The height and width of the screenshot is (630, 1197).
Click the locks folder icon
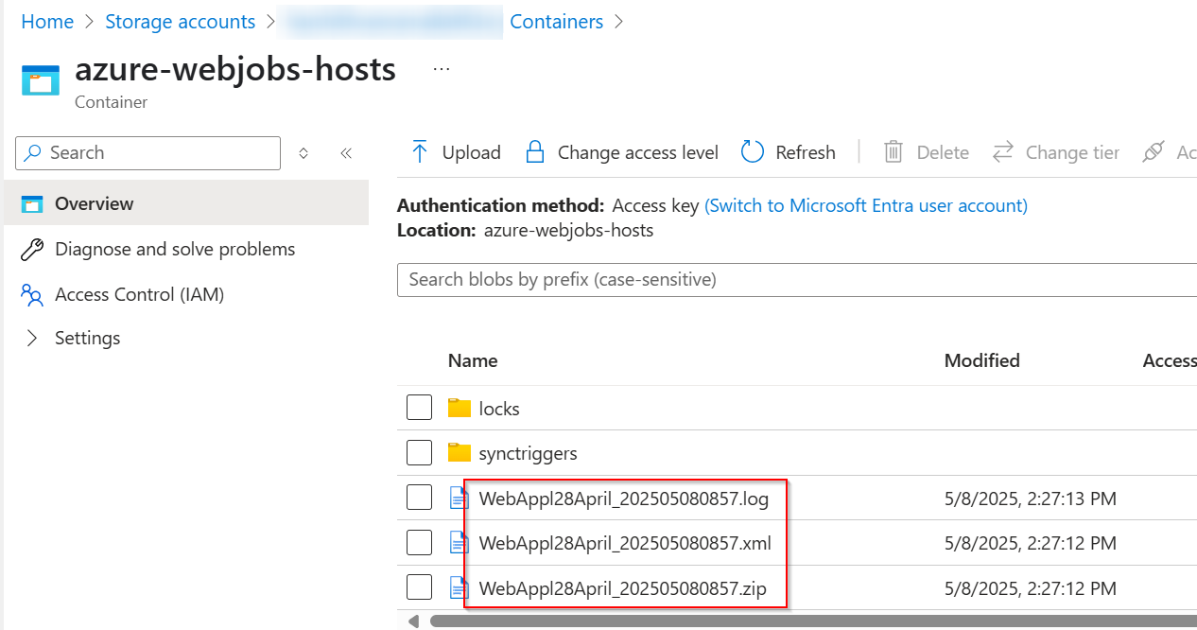coord(460,409)
